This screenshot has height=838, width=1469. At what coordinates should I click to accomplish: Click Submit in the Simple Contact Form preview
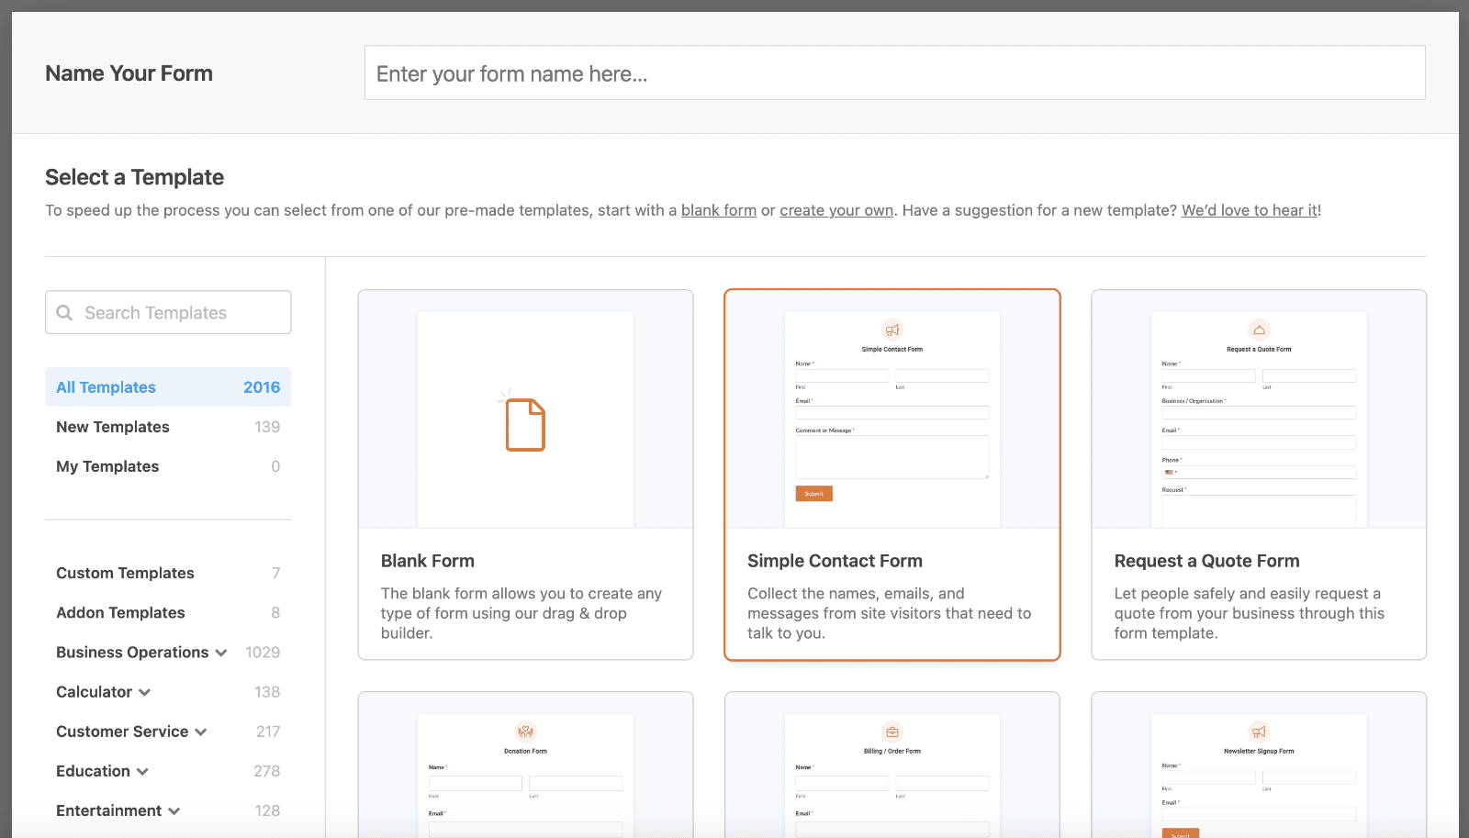(x=813, y=493)
